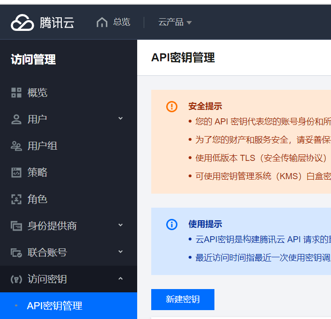331x319 pixels.
Task: Select the 用户 sidebar item
Action: point(37,119)
